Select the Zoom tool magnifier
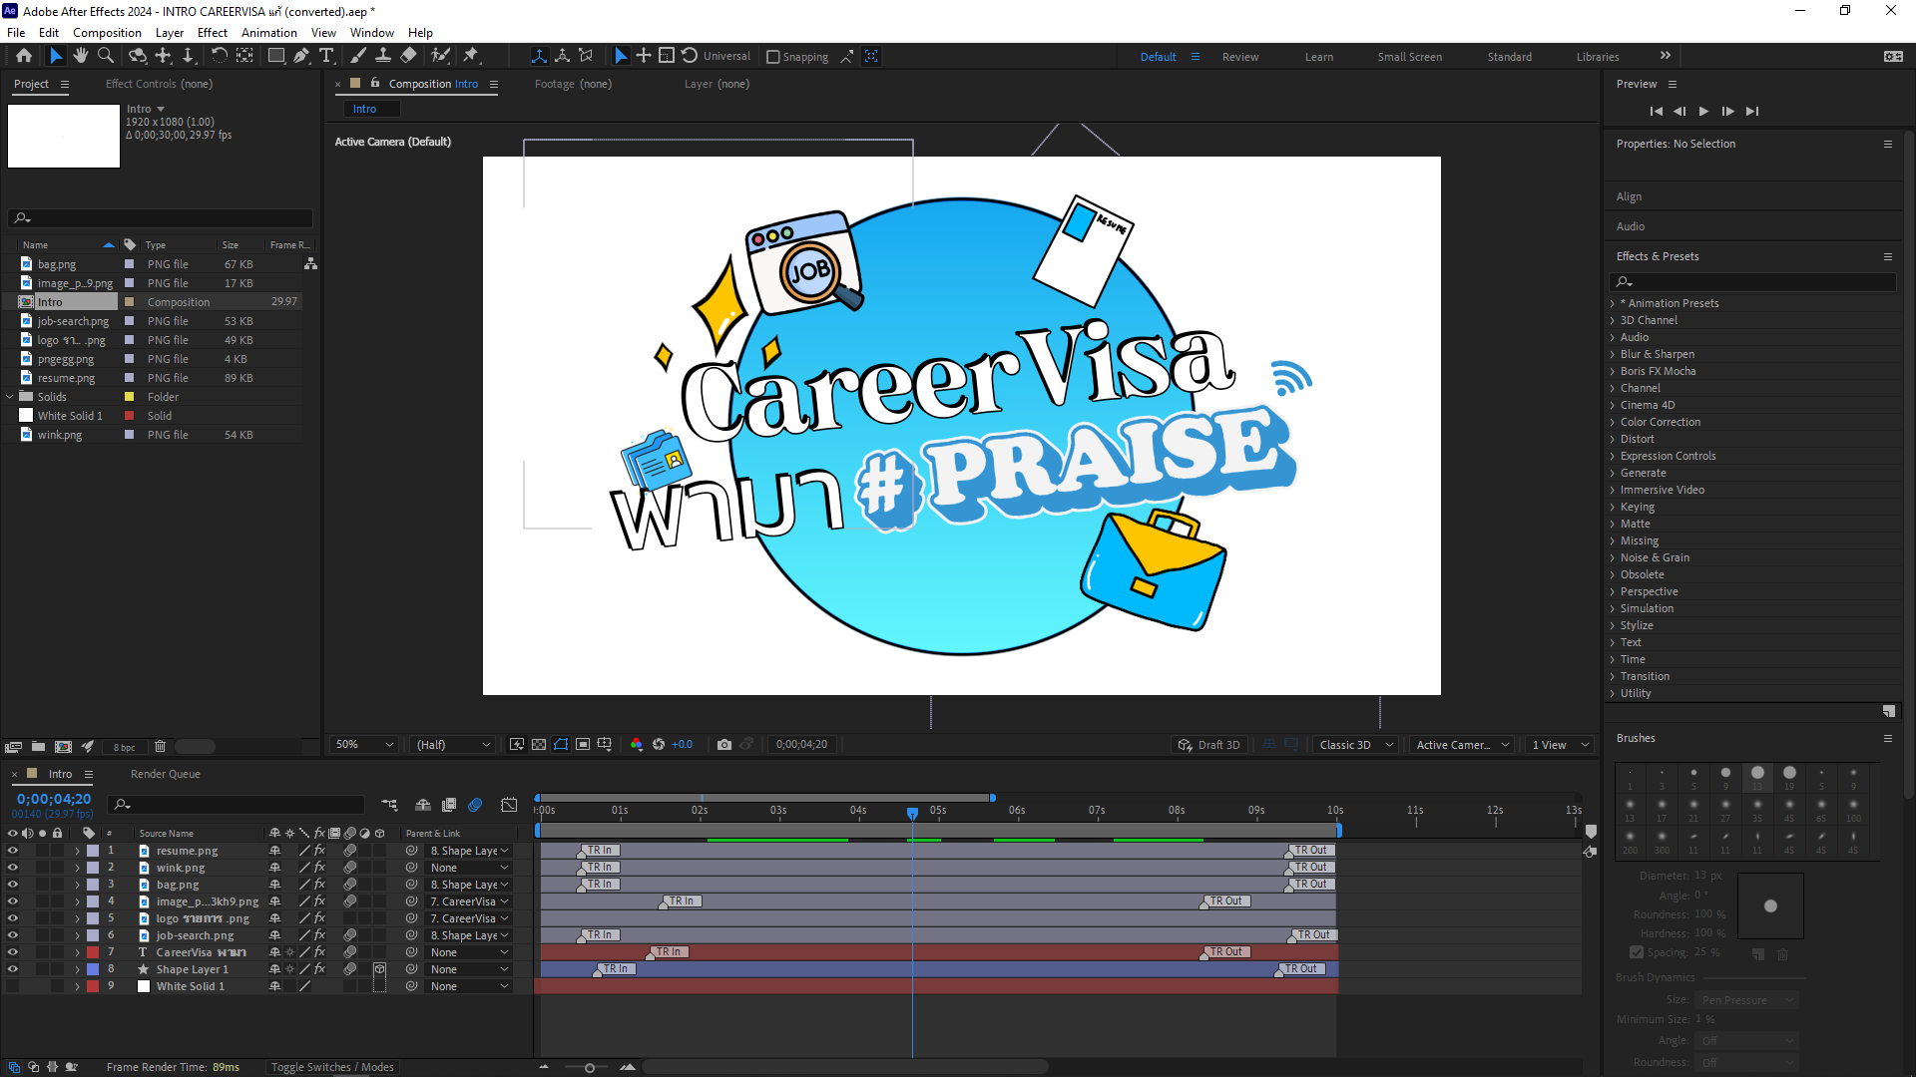Screen dimensions: 1916x1077 point(106,56)
